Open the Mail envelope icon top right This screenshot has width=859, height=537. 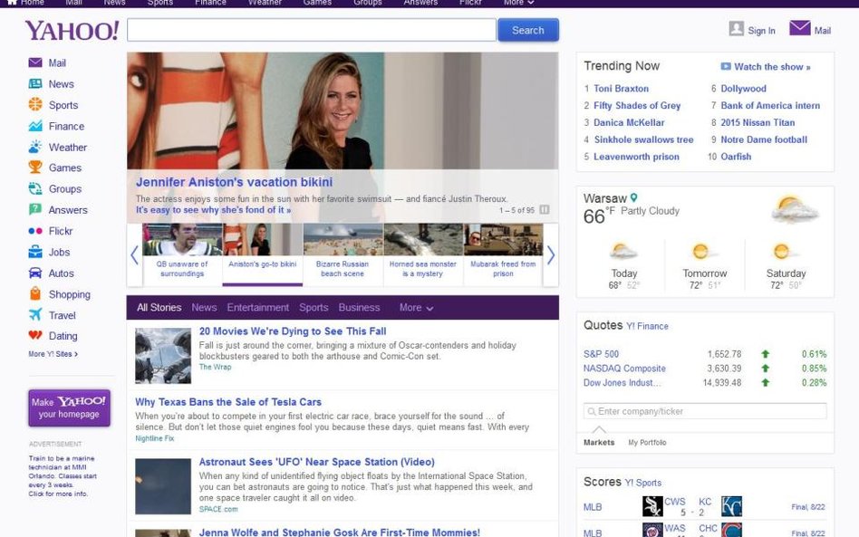tap(800, 28)
